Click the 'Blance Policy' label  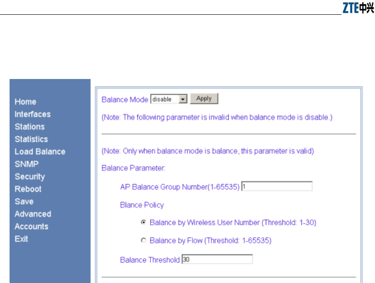142,205
